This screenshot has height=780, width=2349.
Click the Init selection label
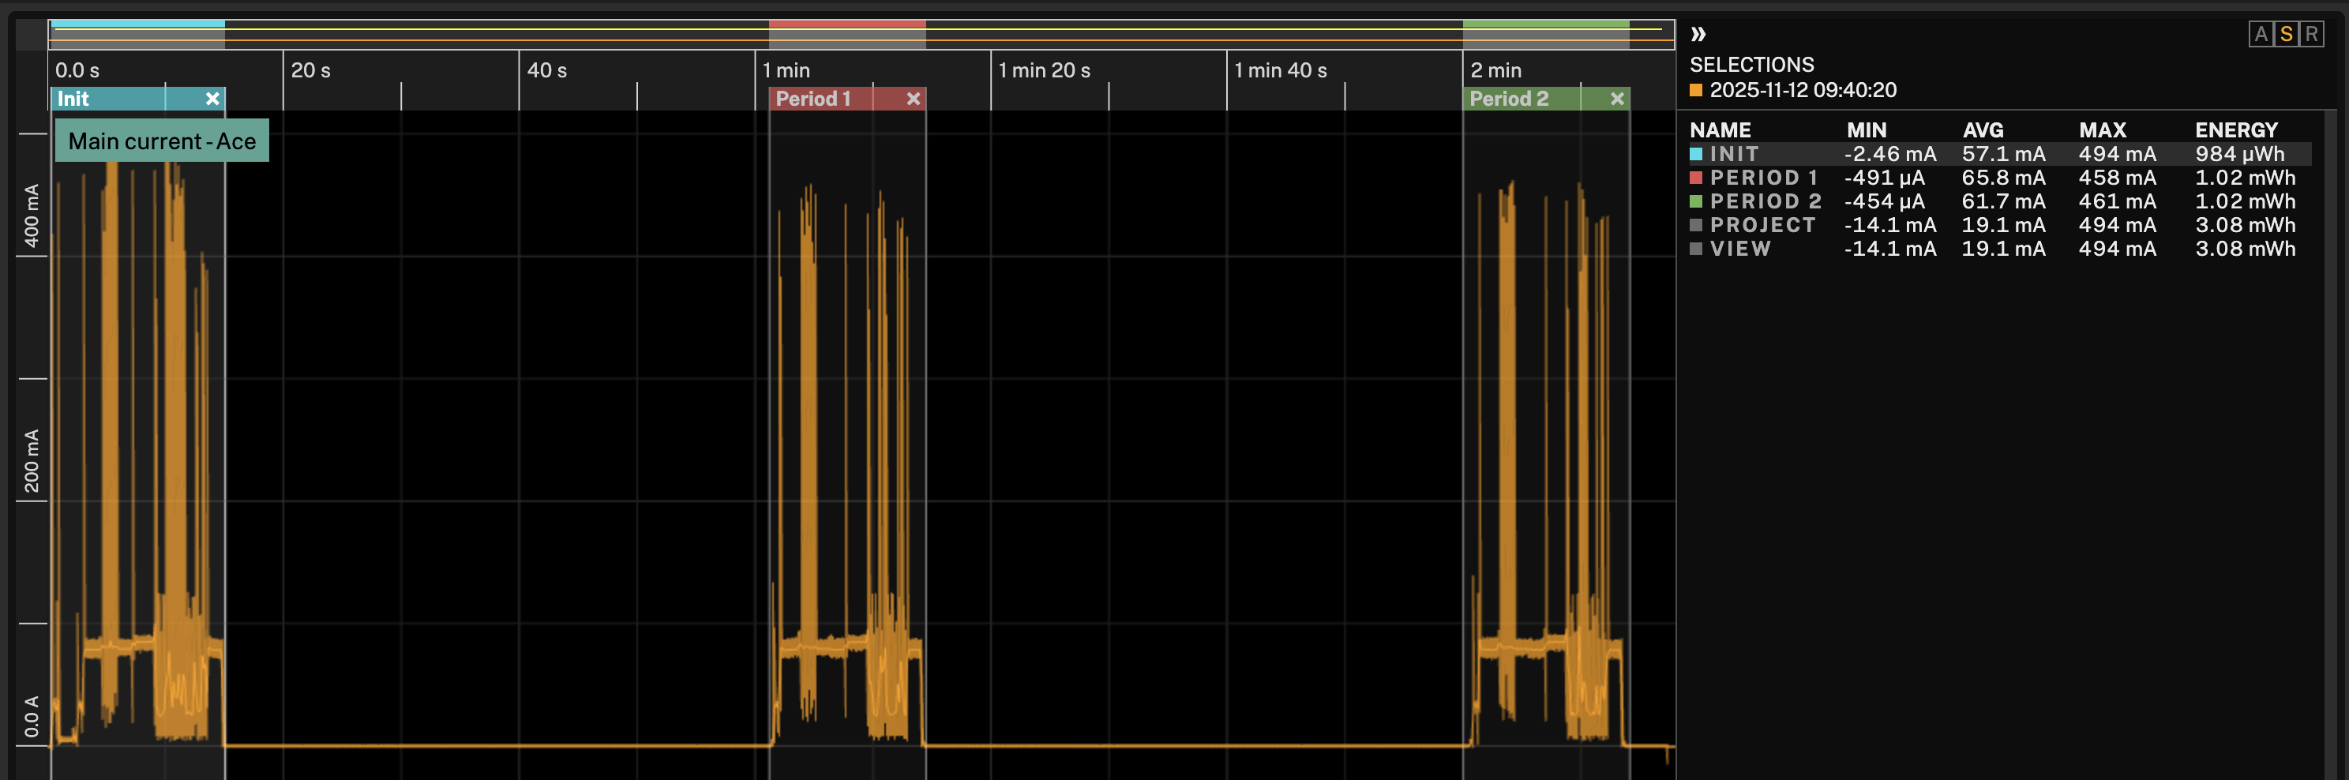(74, 99)
